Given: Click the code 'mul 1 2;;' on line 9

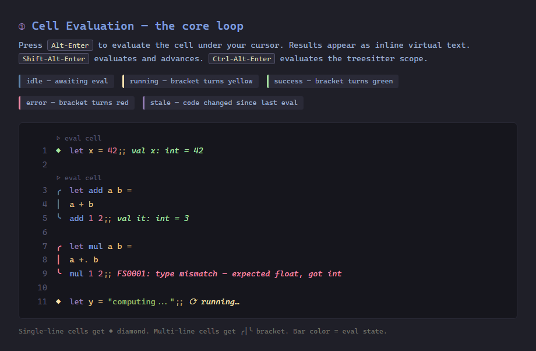Looking at the screenshot, I should click(90, 273).
